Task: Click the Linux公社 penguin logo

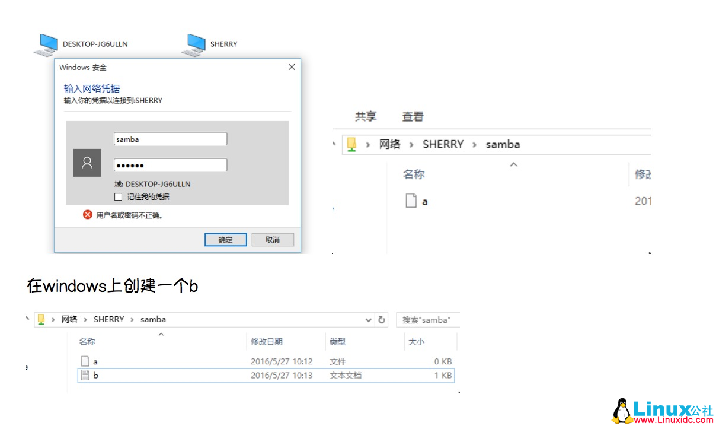Action: [x=622, y=409]
